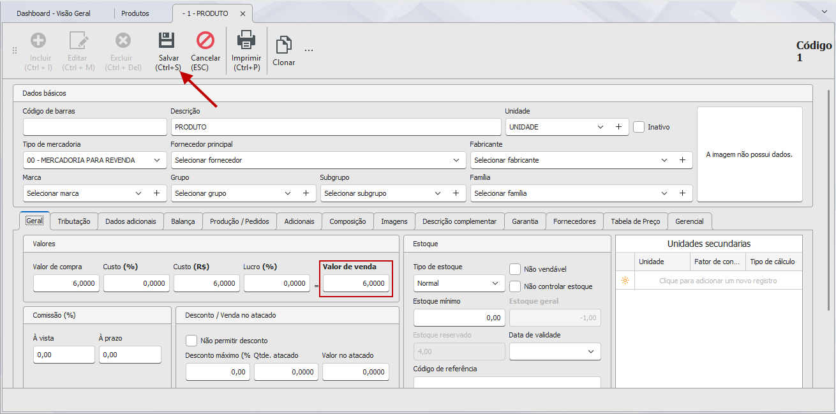Viewport: 836px width, 414px height.
Task: Expand the Unidade dropdown
Action: [601, 127]
